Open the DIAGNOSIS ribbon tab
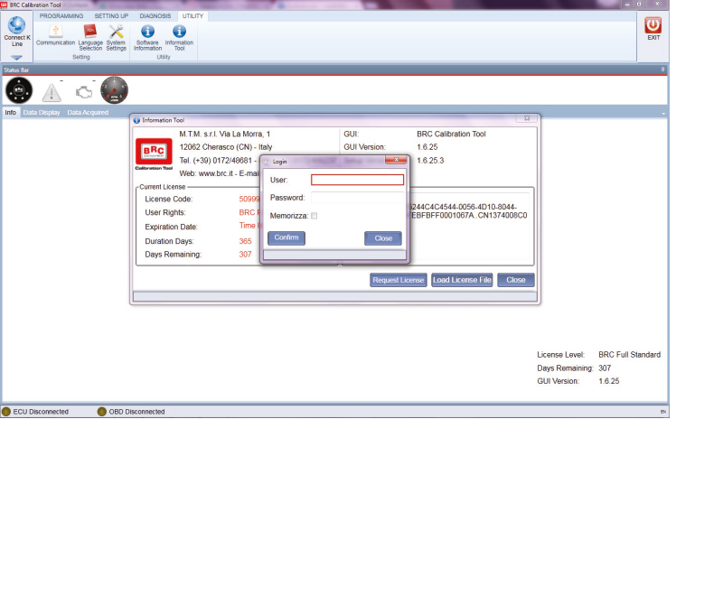 coord(155,15)
